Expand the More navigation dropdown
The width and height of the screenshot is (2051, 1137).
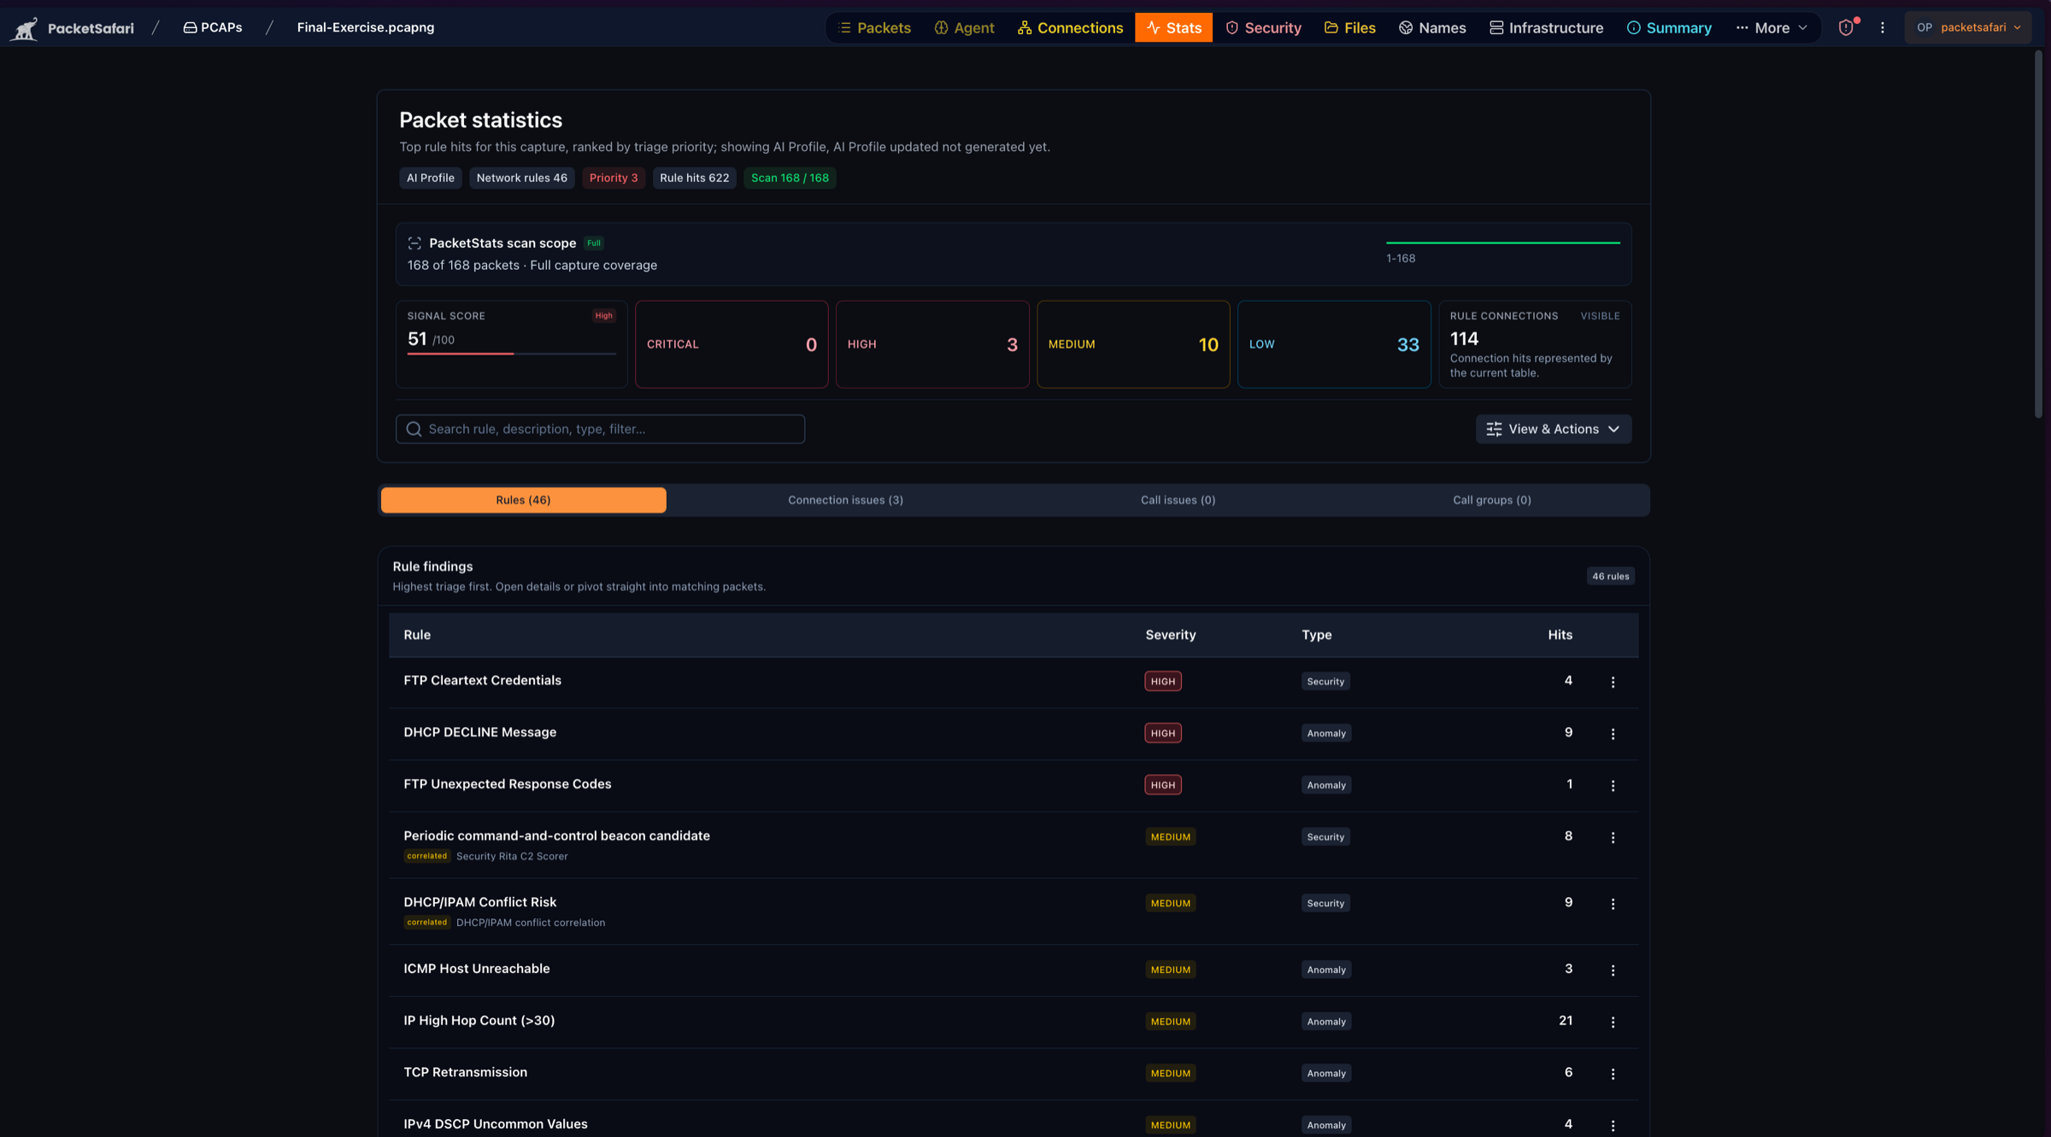[1772, 27]
